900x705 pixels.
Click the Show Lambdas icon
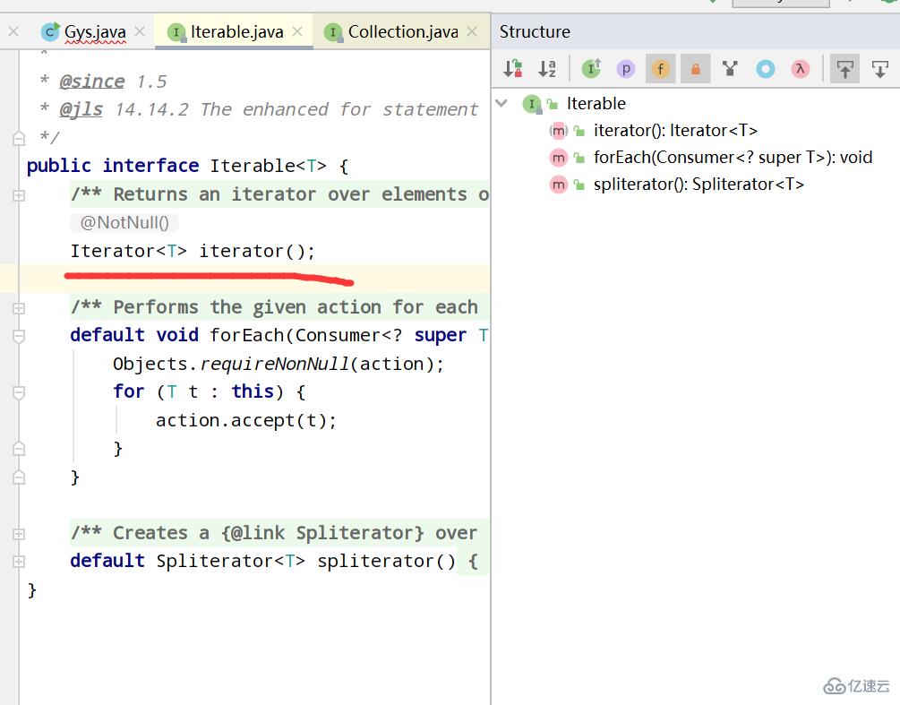click(x=800, y=69)
